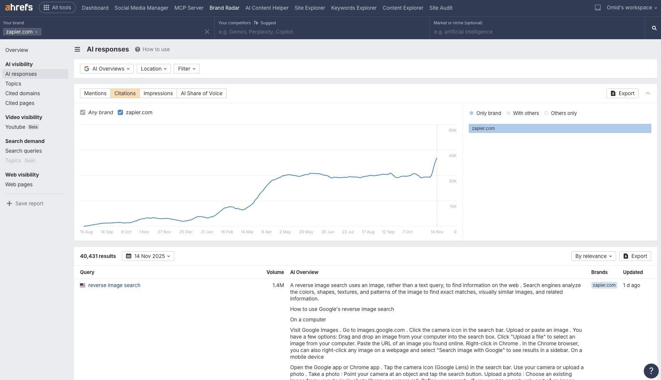Screen dimensions: 661x380
Task: Switch to the Citations tab
Action: tap(125, 93)
